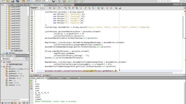Click the History view button

(x=42, y=8)
